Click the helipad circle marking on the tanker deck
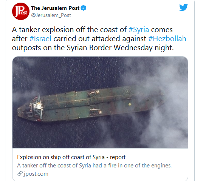203x181 pixels. point(127,91)
